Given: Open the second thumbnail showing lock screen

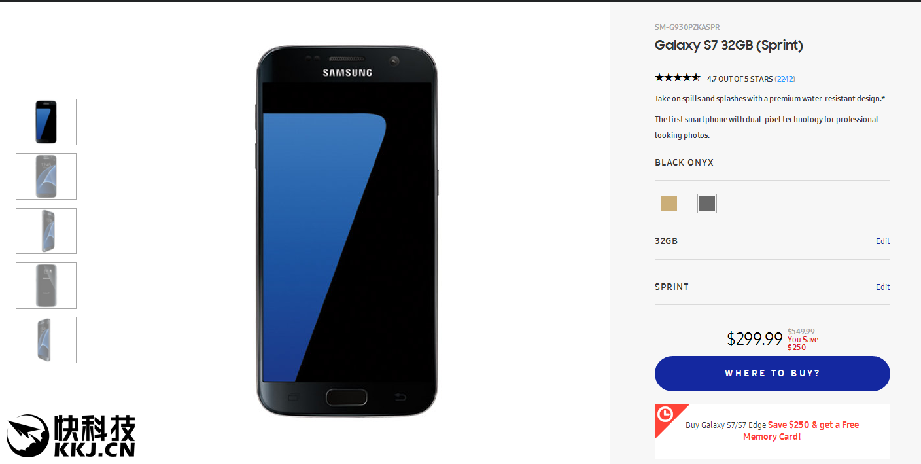Looking at the screenshot, I should click(46, 176).
